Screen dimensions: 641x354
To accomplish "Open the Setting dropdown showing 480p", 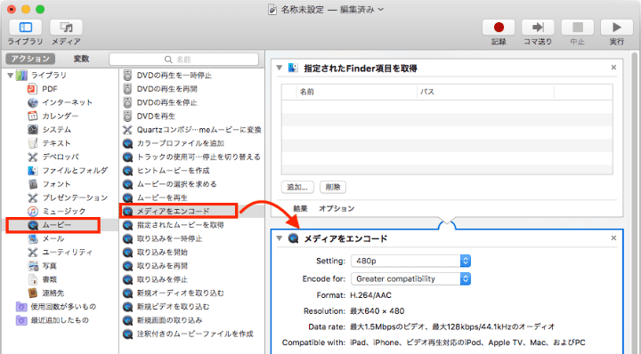I will coord(410,261).
